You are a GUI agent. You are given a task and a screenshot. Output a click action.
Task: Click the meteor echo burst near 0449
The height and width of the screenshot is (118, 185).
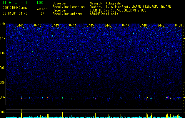click(x=167, y=98)
